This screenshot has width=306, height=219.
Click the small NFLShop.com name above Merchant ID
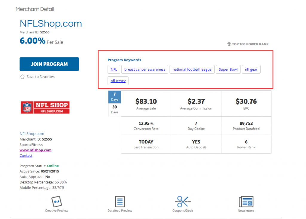[x=32, y=134]
